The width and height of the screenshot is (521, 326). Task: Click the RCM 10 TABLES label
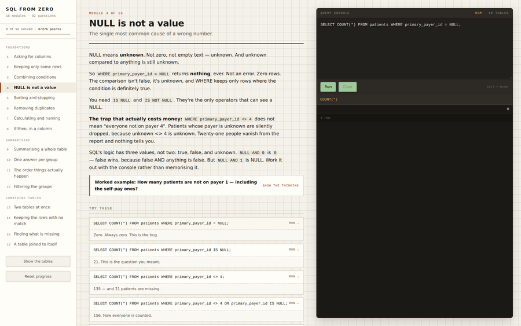tap(491, 13)
